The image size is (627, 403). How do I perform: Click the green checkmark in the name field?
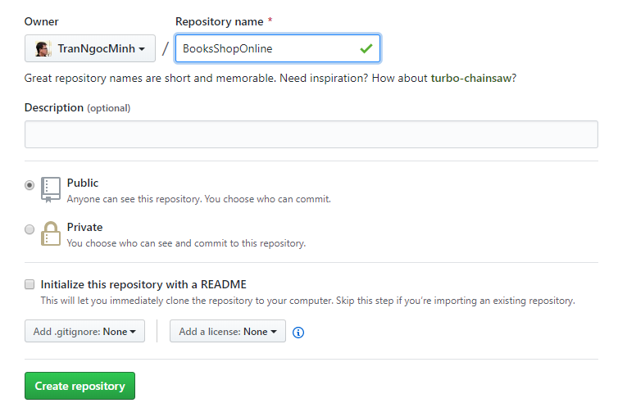[x=366, y=49]
